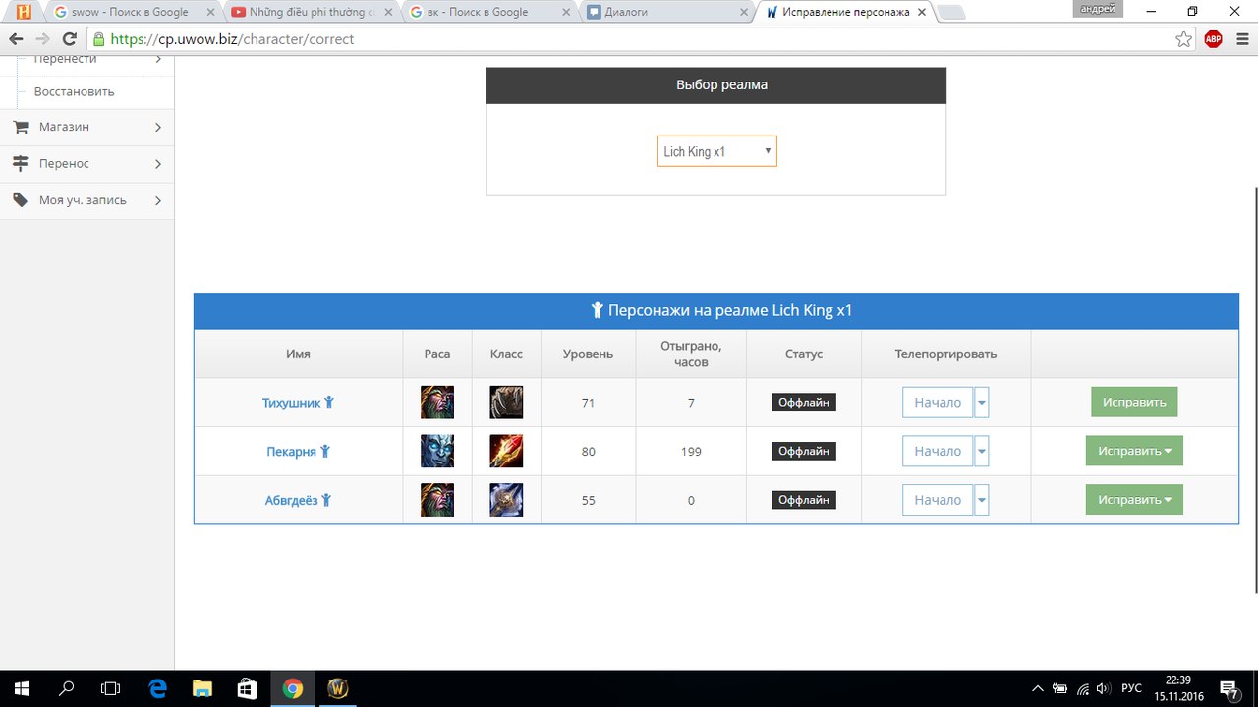This screenshot has height=707, width=1258.
Task: Click the class icon in the Пекарня row
Action: [x=506, y=451]
